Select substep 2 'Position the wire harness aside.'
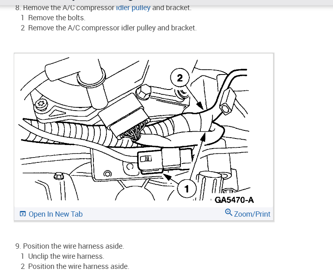This screenshot has height=277, width=333. [78, 266]
